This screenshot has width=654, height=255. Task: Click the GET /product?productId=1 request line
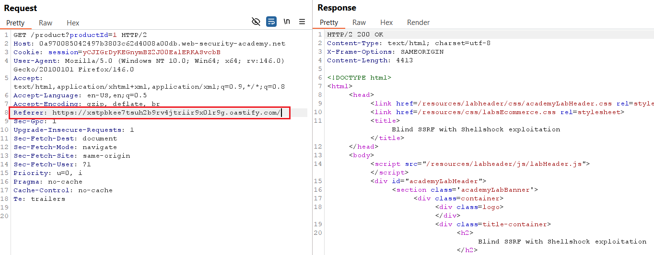pyautogui.click(x=80, y=35)
